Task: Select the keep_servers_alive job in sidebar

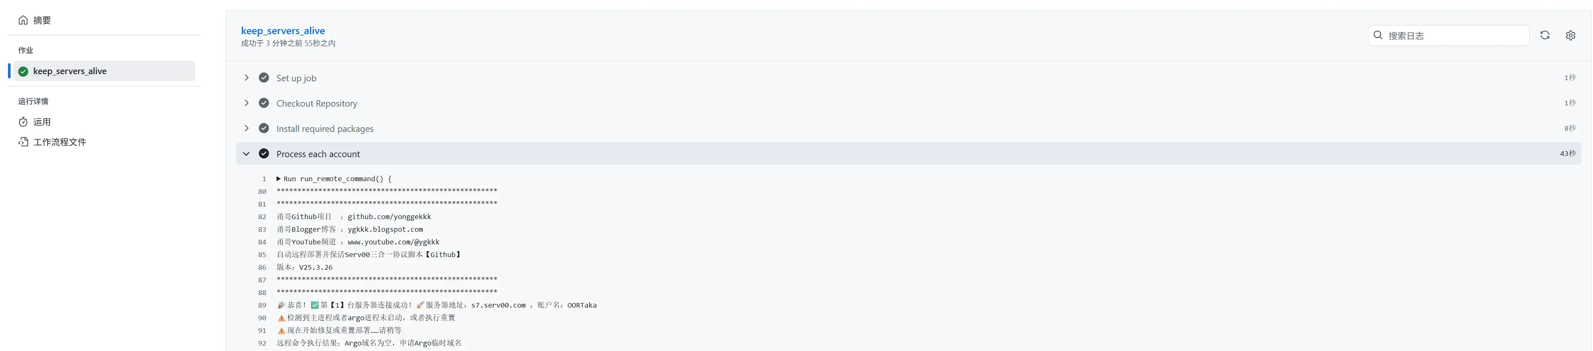Action: (x=103, y=71)
